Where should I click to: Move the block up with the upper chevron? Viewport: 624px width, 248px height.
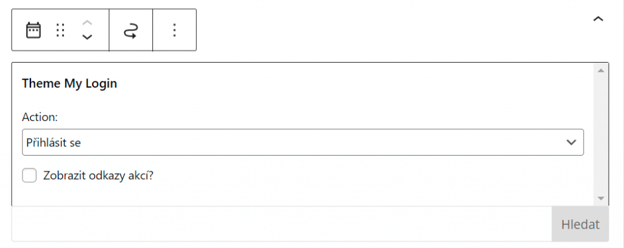point(87,22)
